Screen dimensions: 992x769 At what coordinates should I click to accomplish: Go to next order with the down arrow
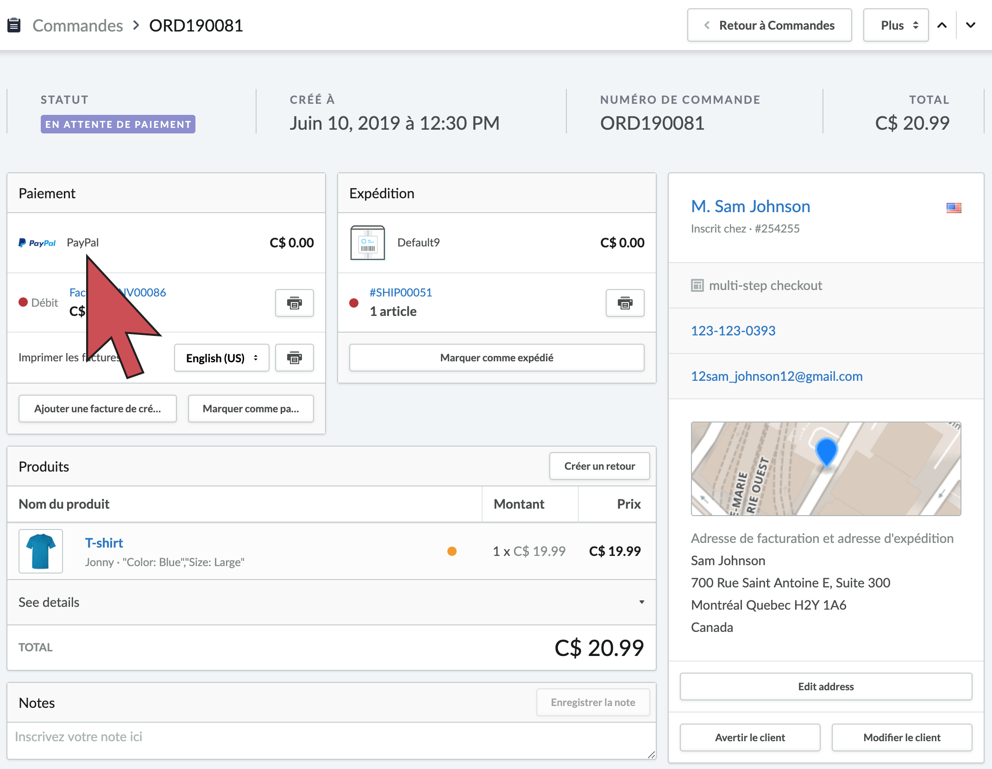pos(971,25)
